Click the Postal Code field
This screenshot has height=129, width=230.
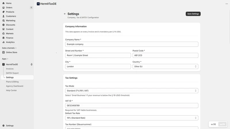pos(165,55)
